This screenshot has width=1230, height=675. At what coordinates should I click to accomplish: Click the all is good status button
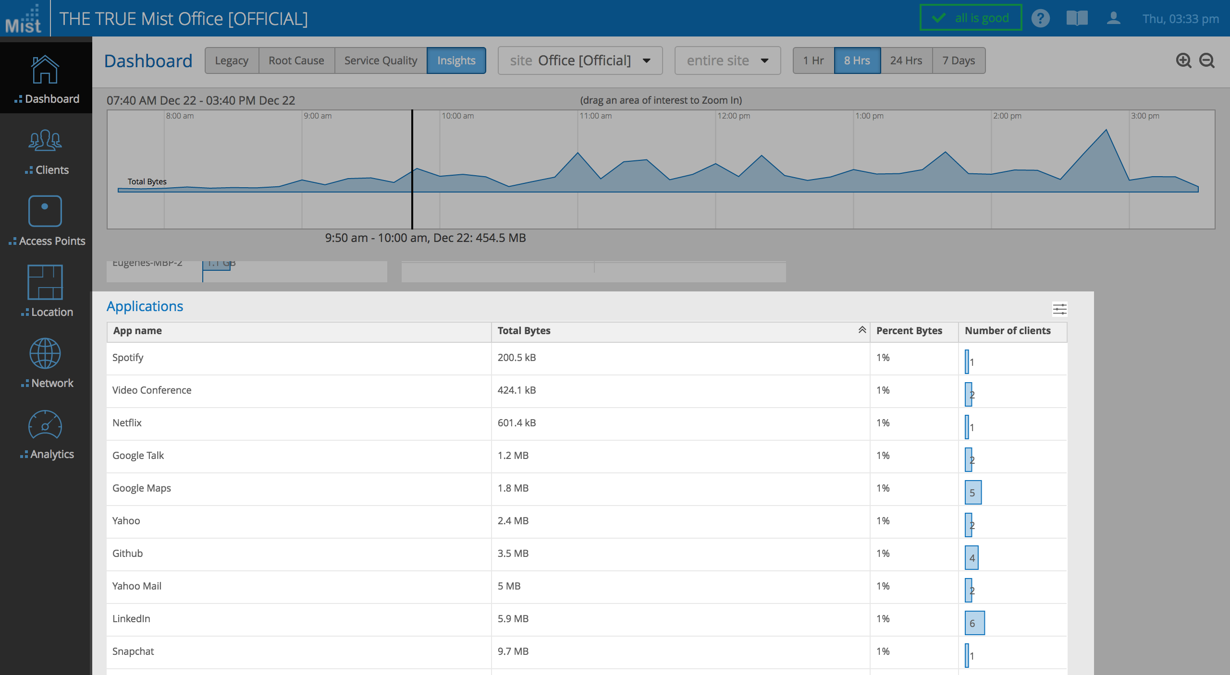971,18
